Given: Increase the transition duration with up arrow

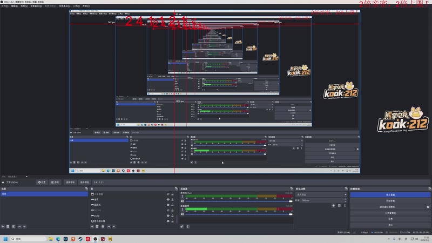Looking at the screenshot, I should pos(345,199).
